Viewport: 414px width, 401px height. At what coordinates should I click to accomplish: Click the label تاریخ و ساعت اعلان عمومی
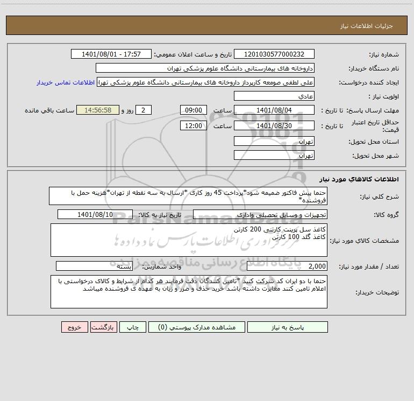click(x=192, y=55)
